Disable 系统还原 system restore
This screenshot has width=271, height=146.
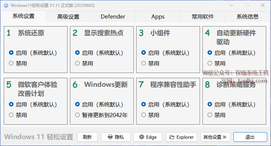pos(11,63)
